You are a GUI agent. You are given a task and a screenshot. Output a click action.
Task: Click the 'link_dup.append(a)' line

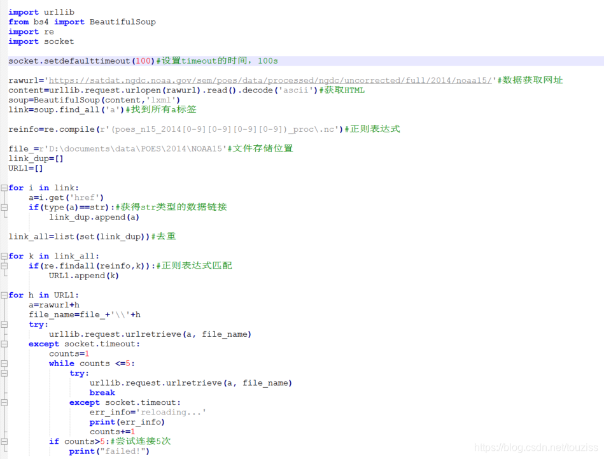[94, 217]
